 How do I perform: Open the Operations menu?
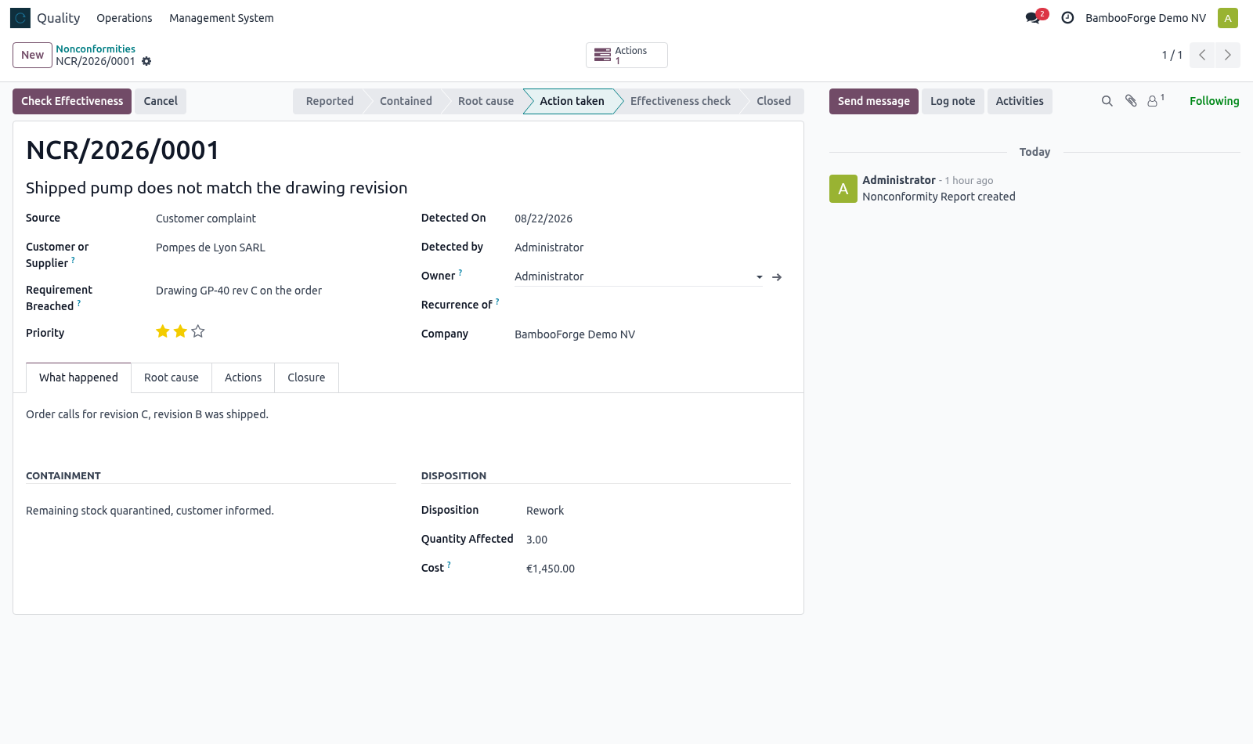125,18
